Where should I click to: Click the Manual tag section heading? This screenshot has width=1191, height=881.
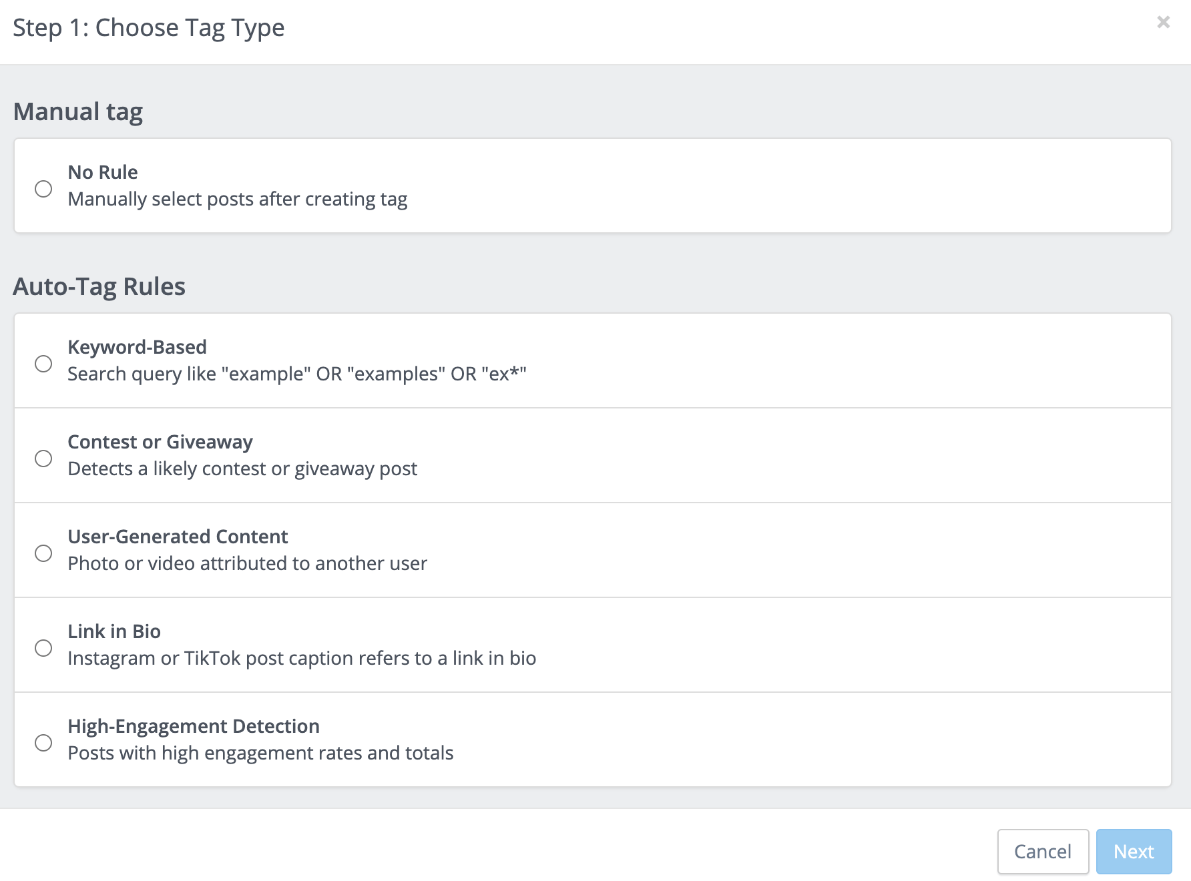point(78,111)
